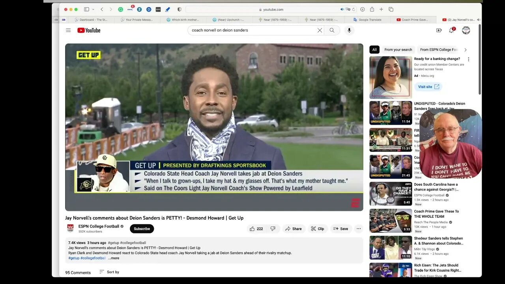Mute the tab audio in address bar
This screenshot has width=505, height=284.
click(342, 9)
